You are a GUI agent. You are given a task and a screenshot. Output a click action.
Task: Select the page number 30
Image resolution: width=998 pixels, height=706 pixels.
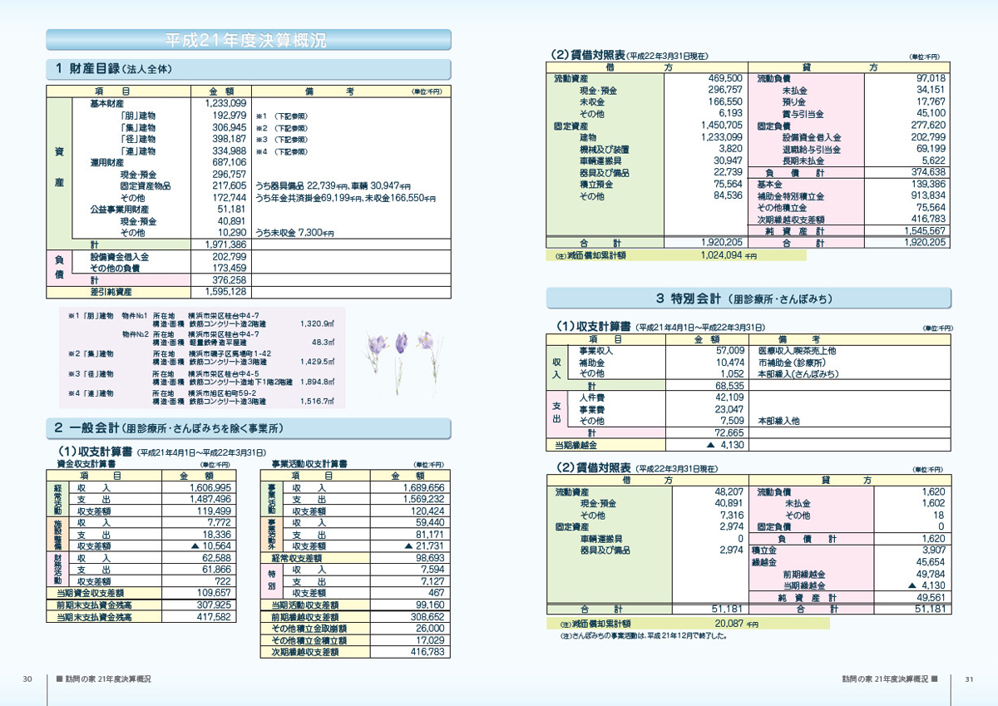click(27, 679)
